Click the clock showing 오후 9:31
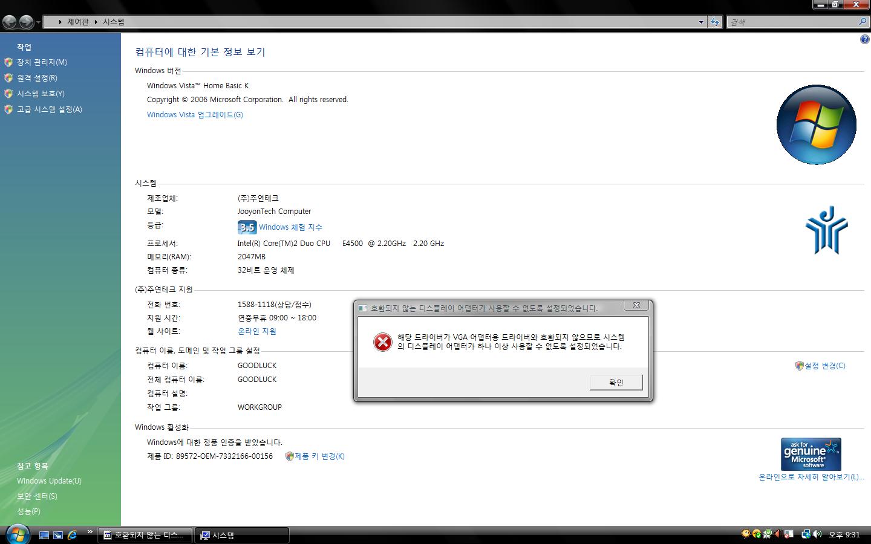This screenshot has height=544, width=871. (844, 535)
